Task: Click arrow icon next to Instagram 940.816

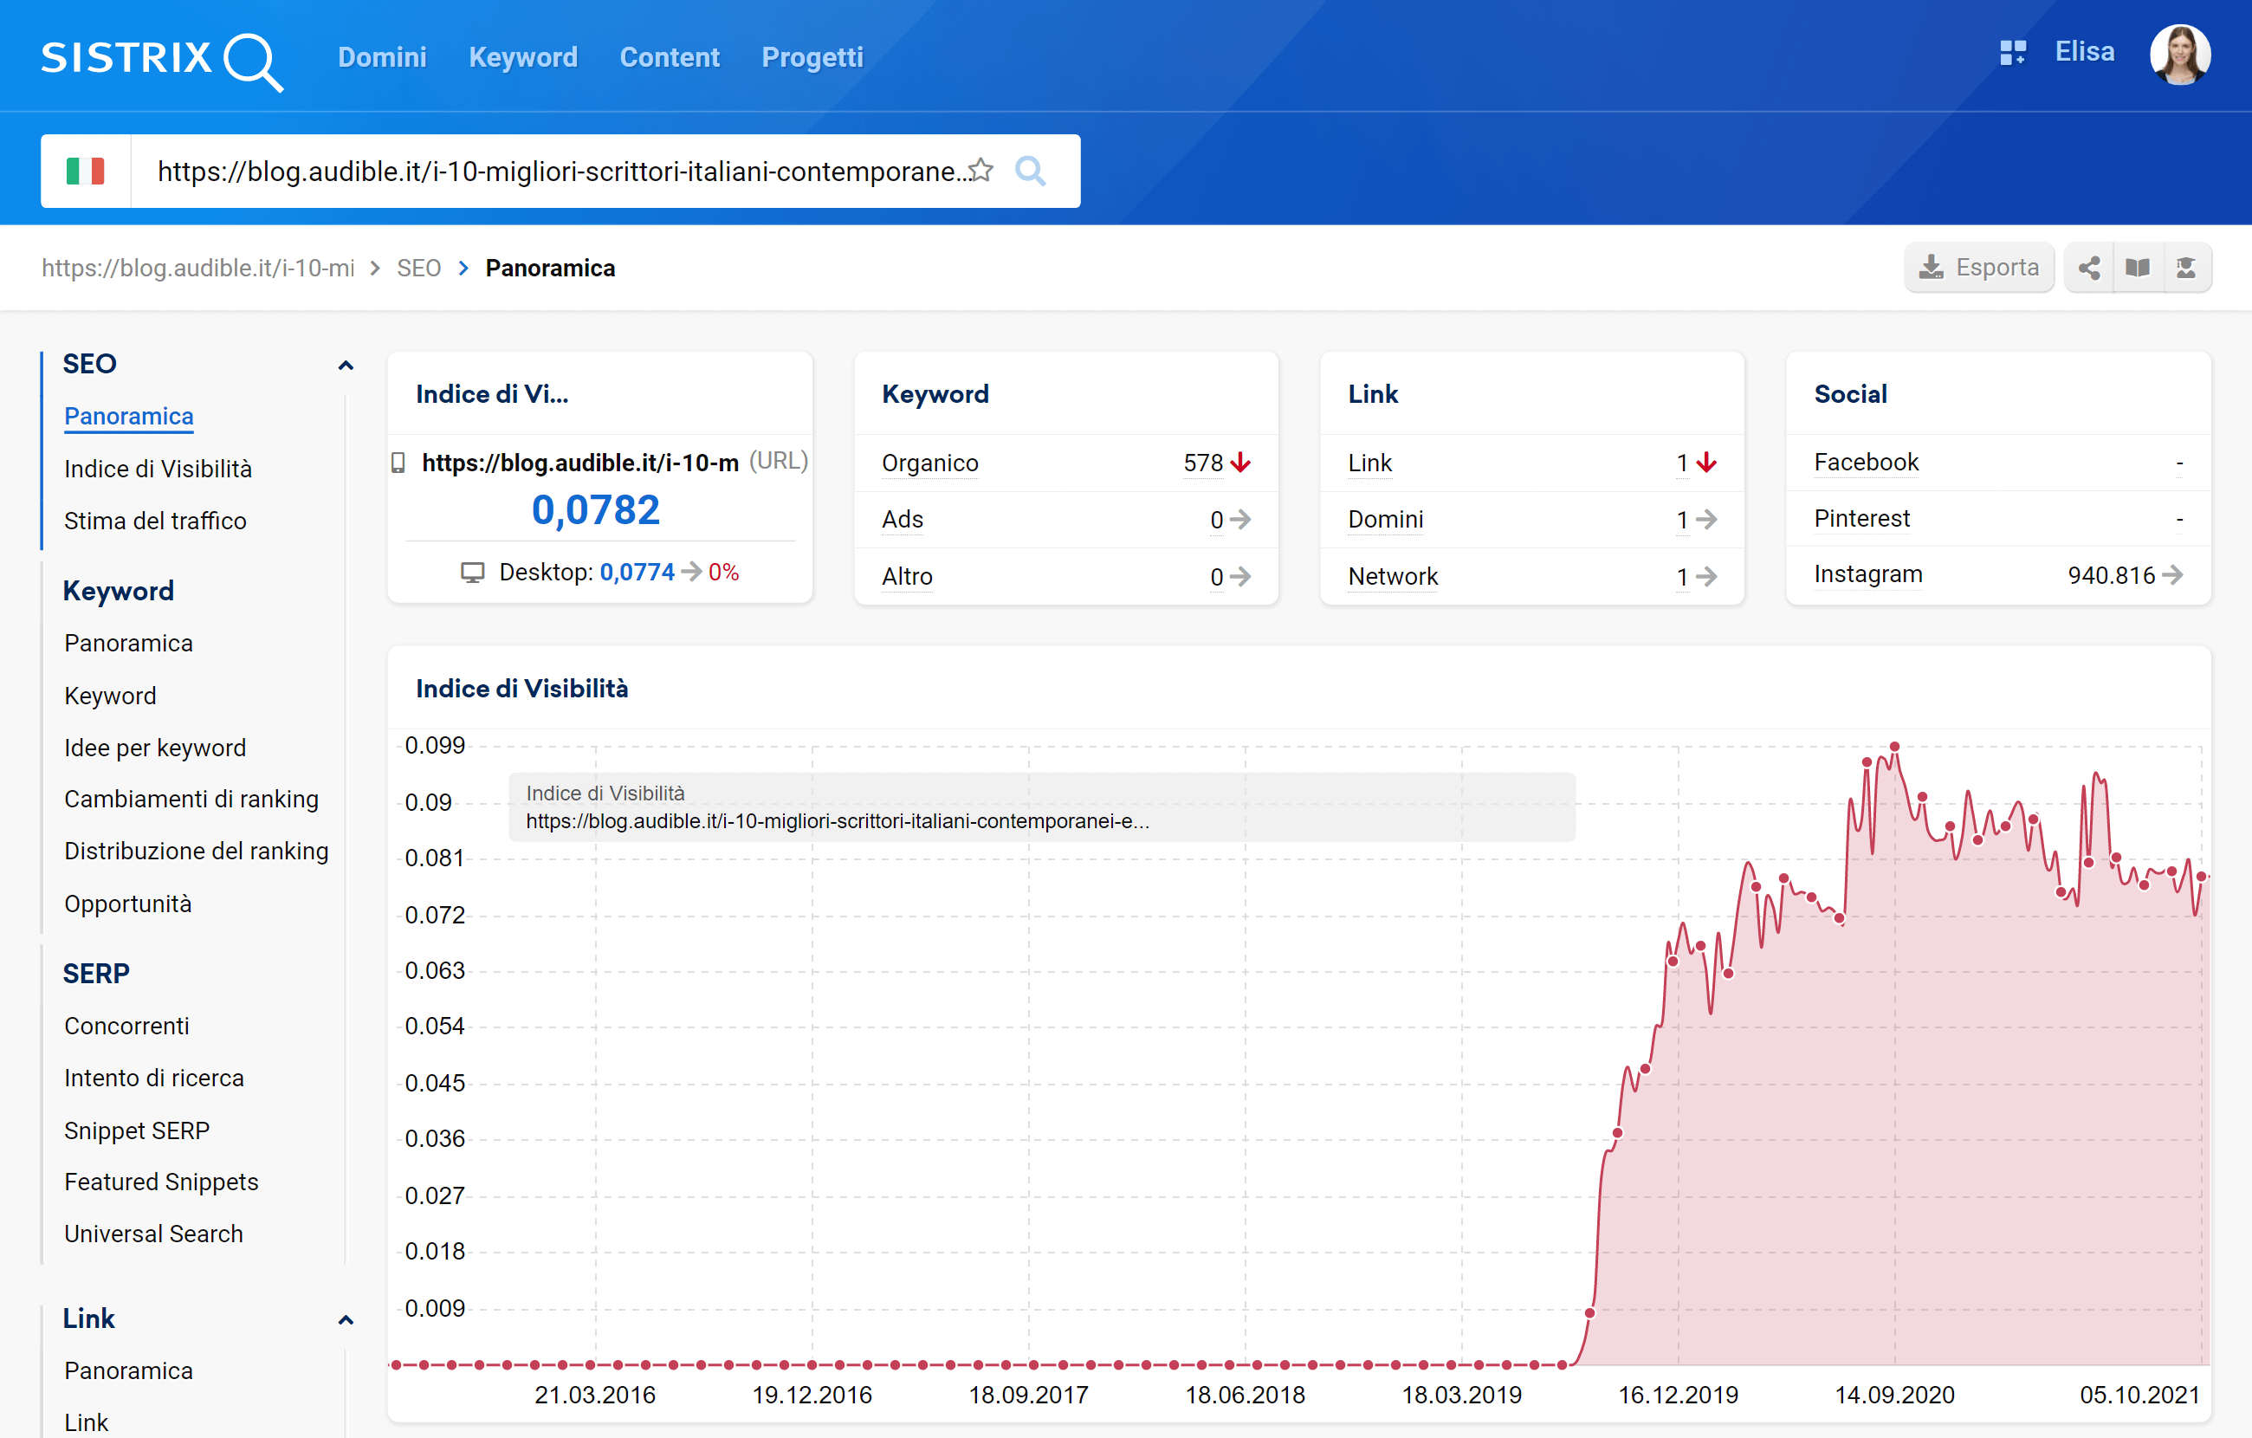Action: 2172,574
